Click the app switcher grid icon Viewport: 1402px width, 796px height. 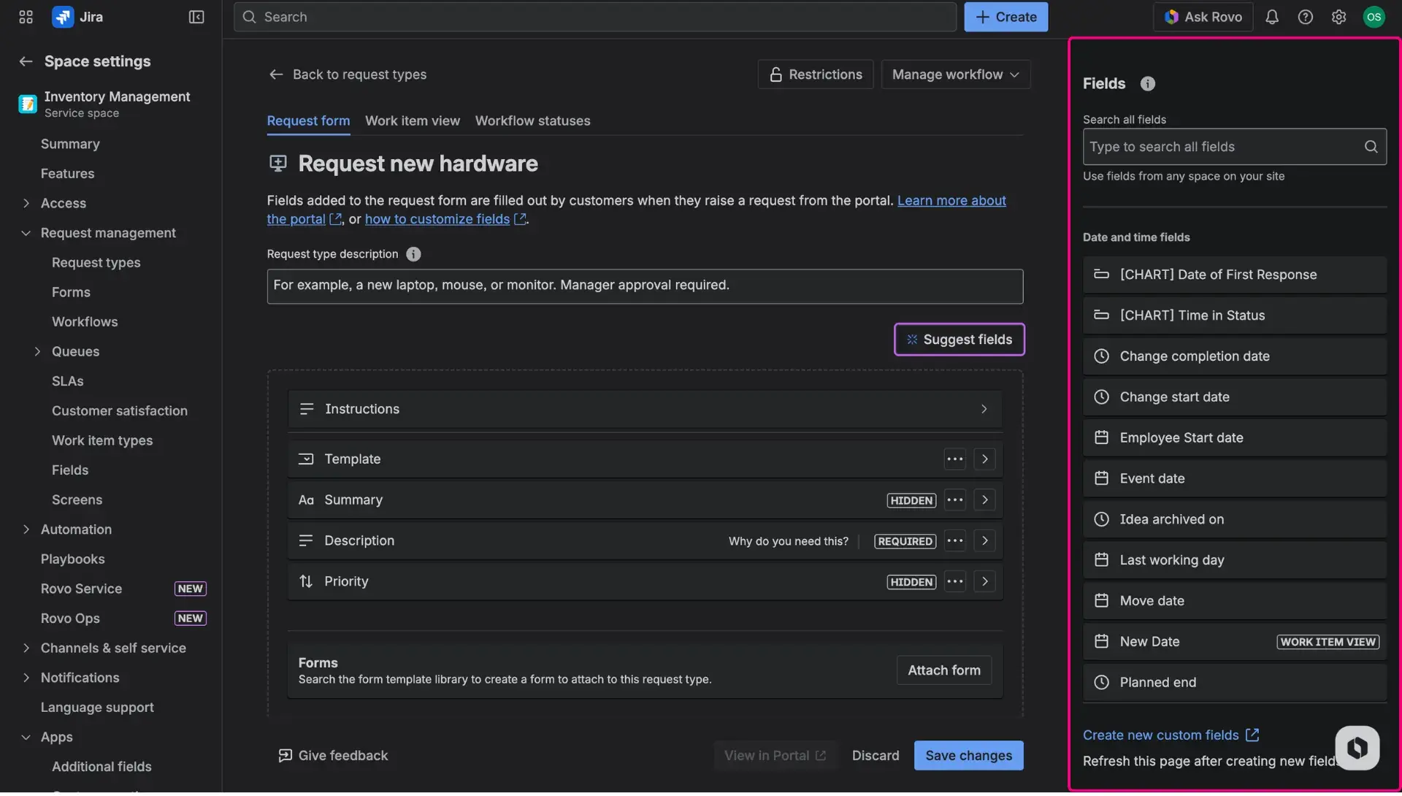coord(26,16)
